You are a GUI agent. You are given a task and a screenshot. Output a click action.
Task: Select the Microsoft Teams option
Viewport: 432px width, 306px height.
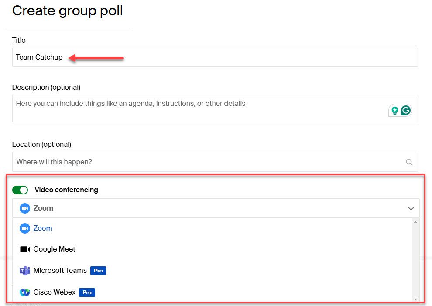coord(61,270)
